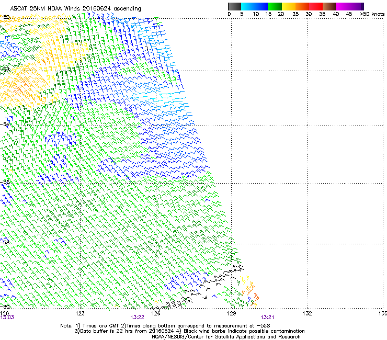Click the longitude label 132

pos(308,313)
